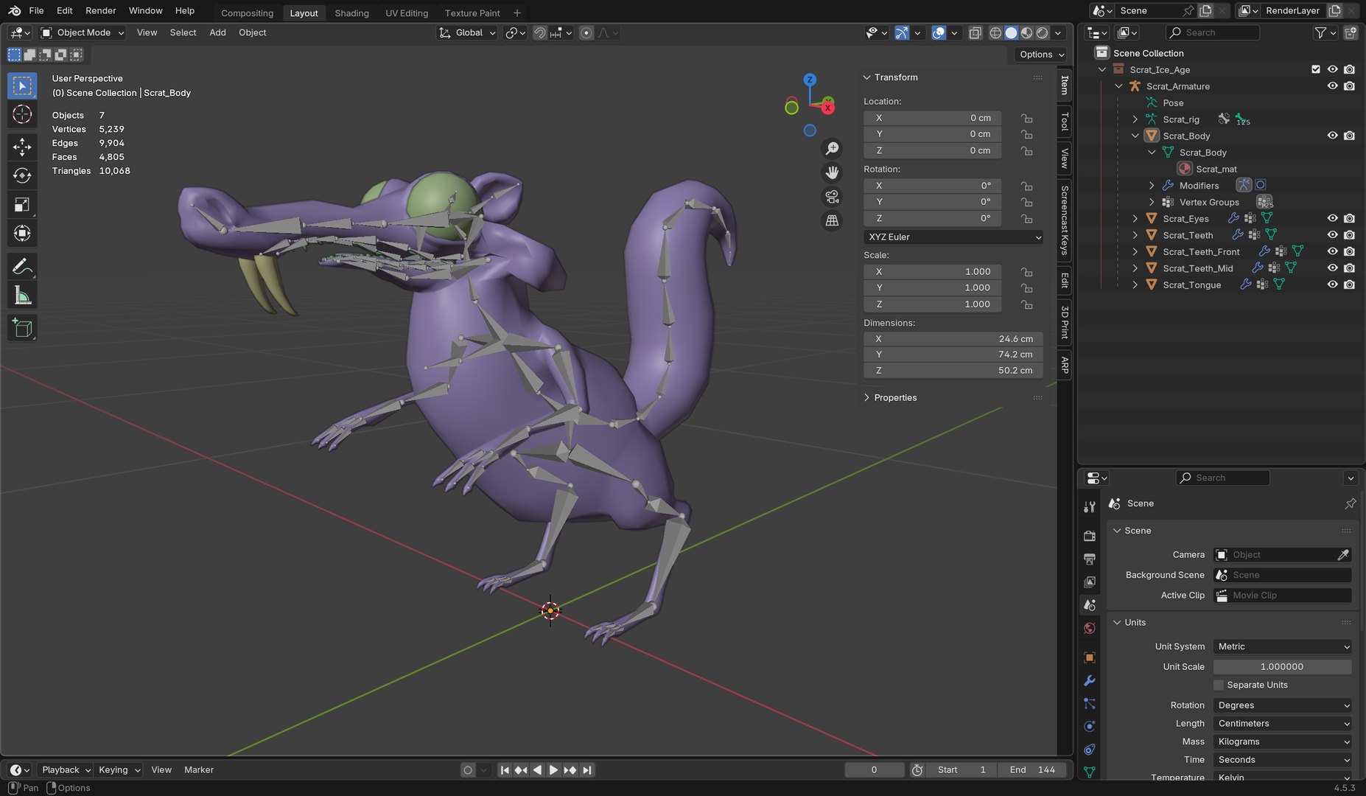The image size is (1366, 796).
Task: Open the Physics properties tab icon
Action: click(1090, 726)
